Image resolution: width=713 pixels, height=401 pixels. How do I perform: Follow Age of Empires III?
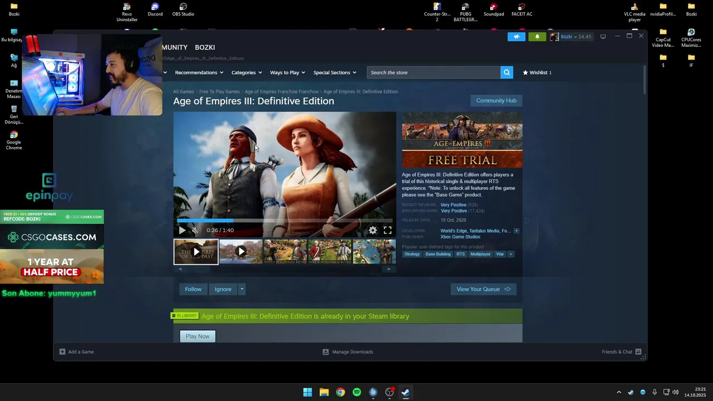click(193, 289)
